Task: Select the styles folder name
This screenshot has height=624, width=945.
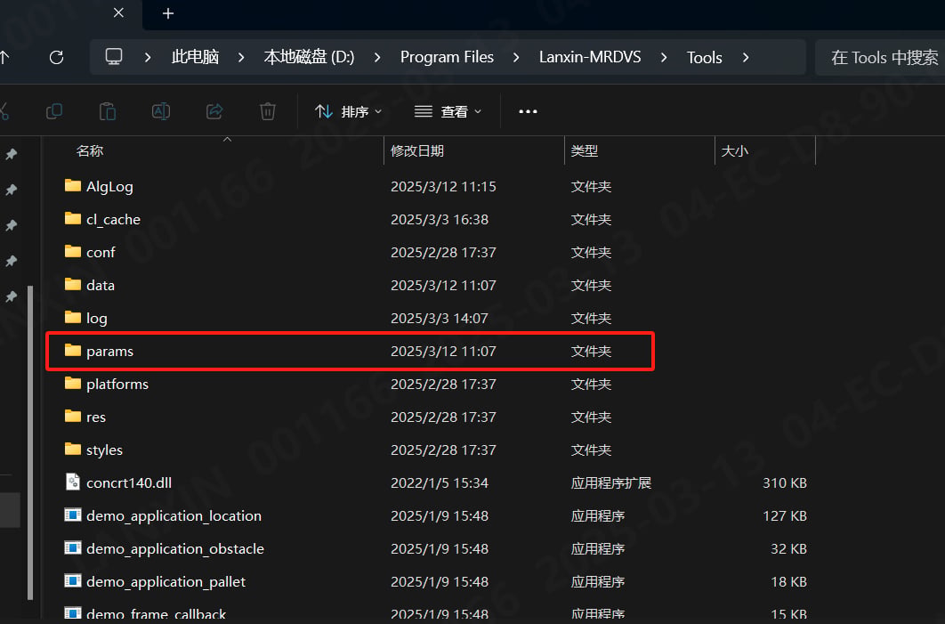Action: 104,450
